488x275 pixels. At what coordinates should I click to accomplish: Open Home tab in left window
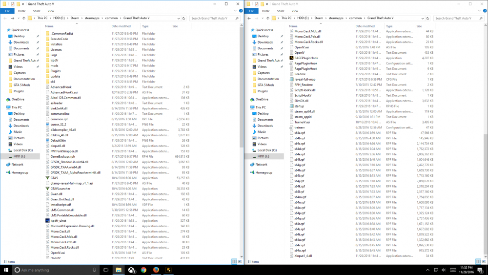pyautogui.click(x=22, y=11)
